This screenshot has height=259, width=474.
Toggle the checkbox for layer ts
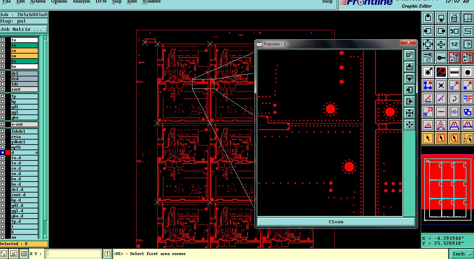tap(3, 45)
